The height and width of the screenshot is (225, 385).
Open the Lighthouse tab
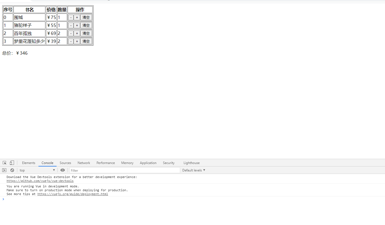tap(191, 163)
